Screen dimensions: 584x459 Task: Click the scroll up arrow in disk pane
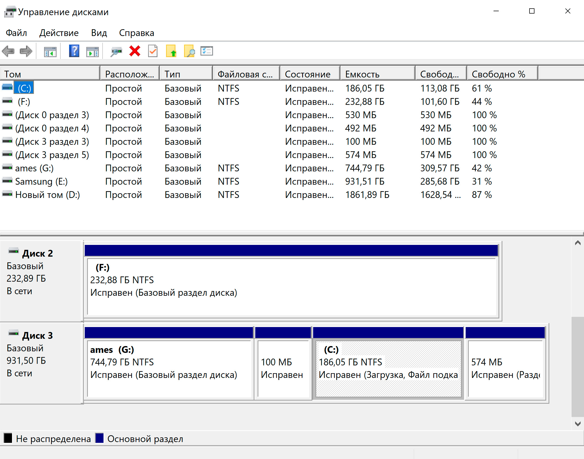[x=577, y=243]
